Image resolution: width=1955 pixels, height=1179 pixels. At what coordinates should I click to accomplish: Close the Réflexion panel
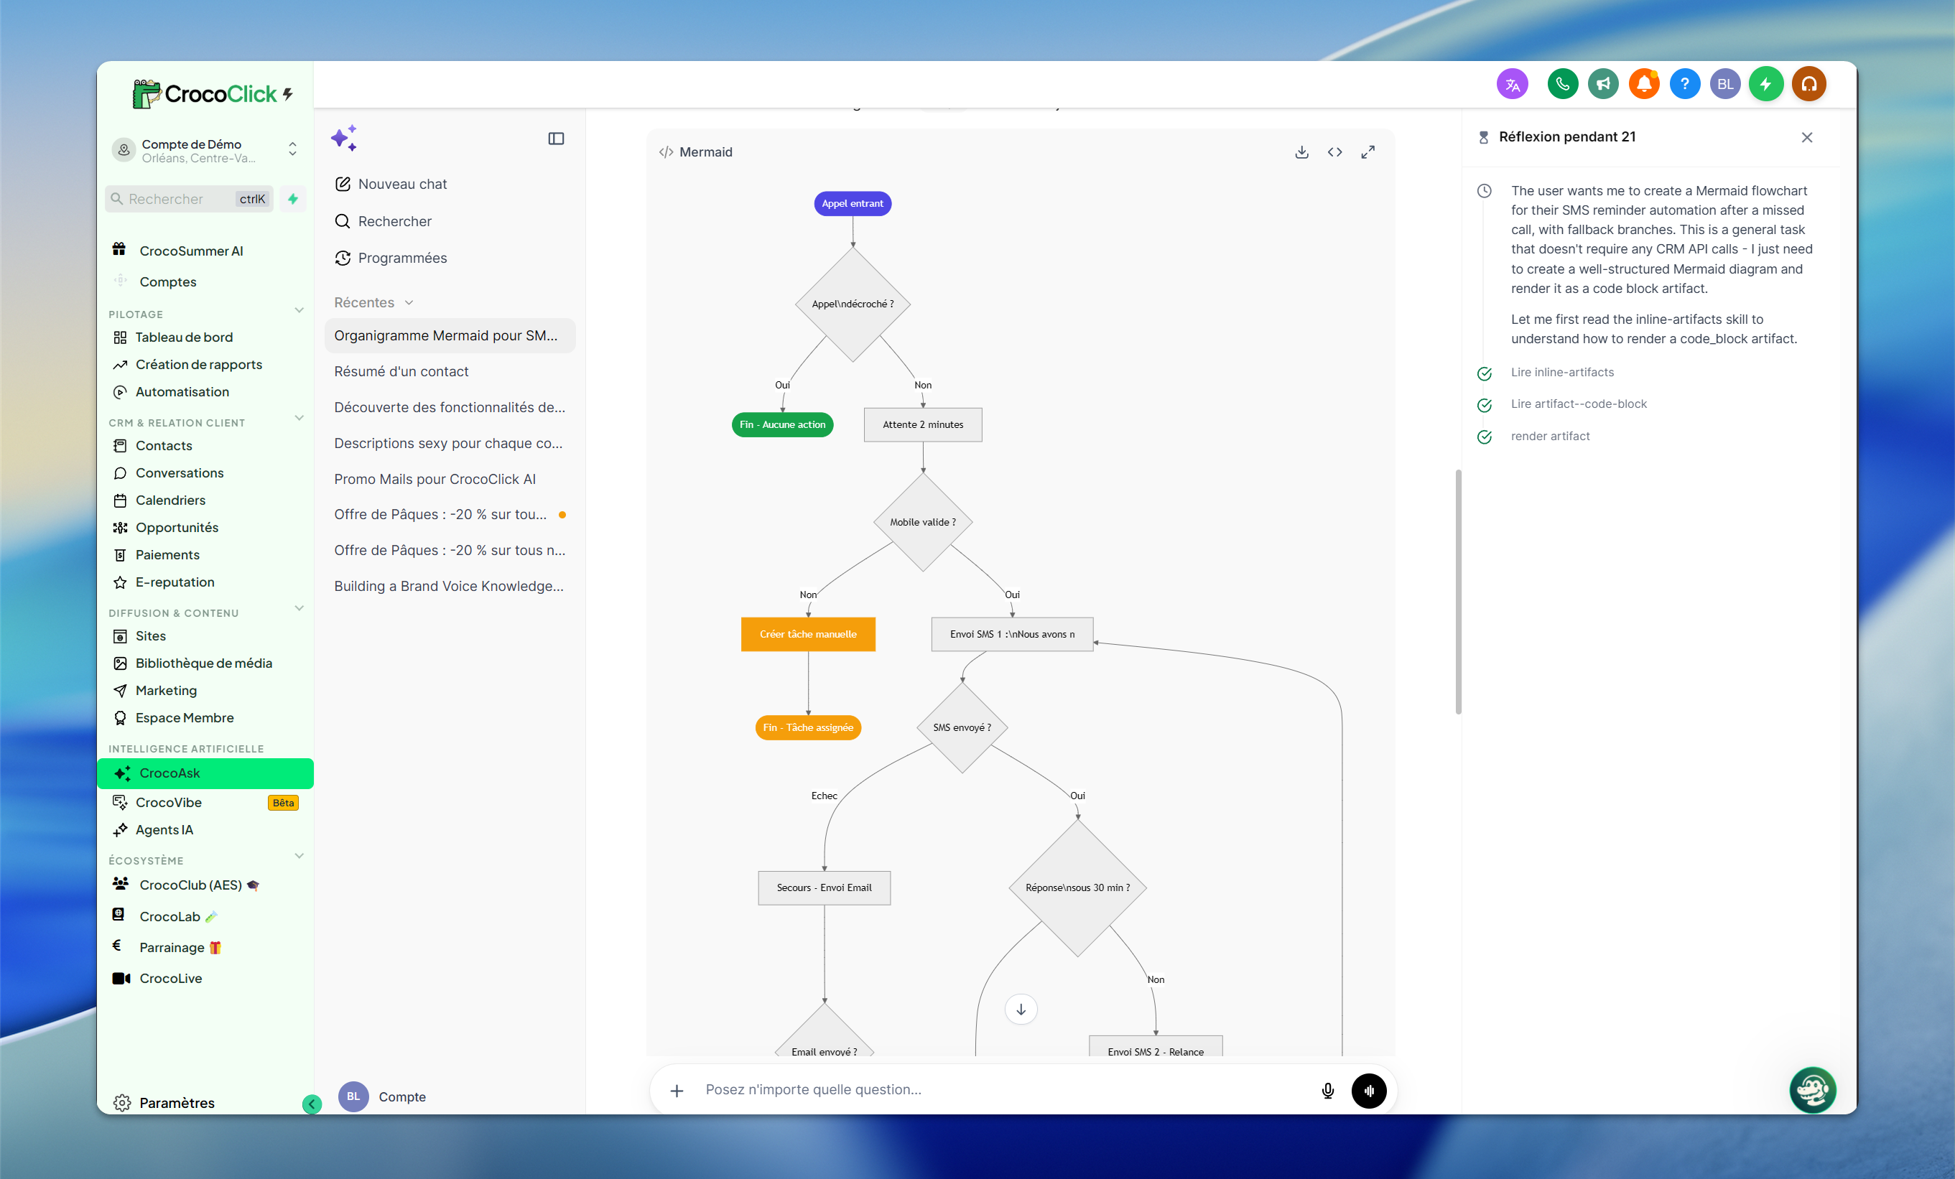(x=1806, y=137)
